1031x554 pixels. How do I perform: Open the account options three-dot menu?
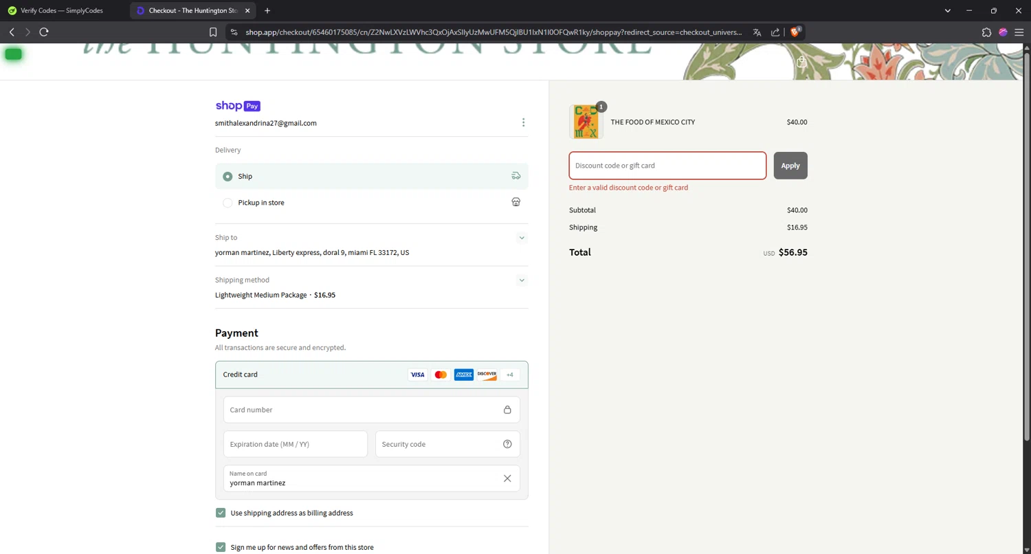(523, 122)
